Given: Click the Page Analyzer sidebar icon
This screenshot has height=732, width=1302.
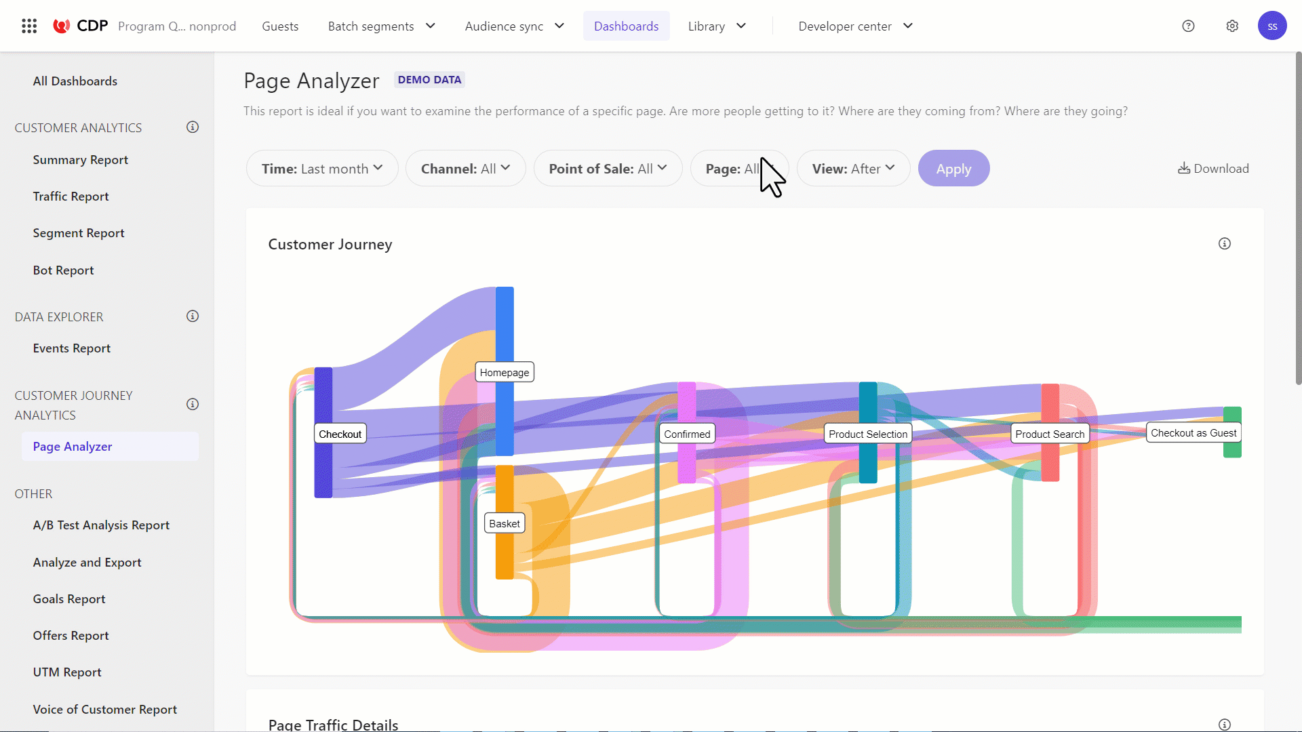Looking at the screenshot, I should tap(73, 446).
